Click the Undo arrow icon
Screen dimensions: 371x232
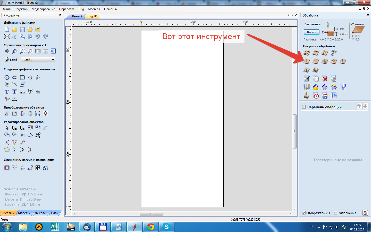38,37
